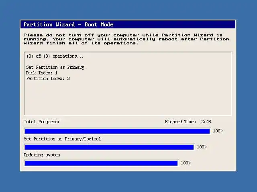
Task: Click the Set Partition as Primary/Logical progress bar
Action: tap(109, 147)
